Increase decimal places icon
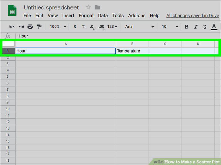Viewport: 221px width, 165px height. pyautogui.click(x=101, y=27)
